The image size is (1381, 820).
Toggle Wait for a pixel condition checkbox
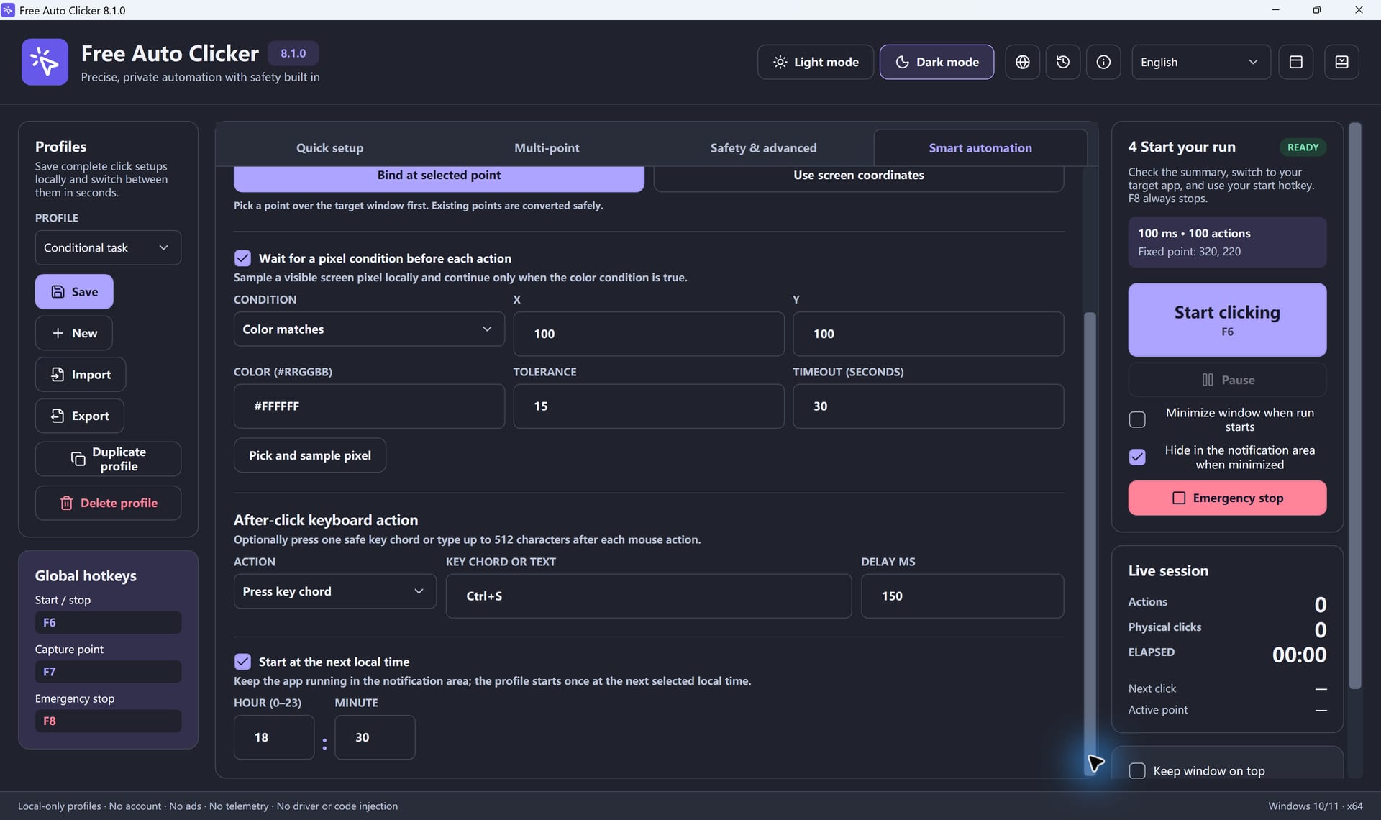pyautogui.click(x=242, y=258)
